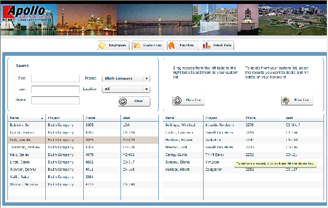The height and width of the screenshot is (208, 328).
Task: Select 'Newton, Scott' in the custom list
Action: (243, 147)
